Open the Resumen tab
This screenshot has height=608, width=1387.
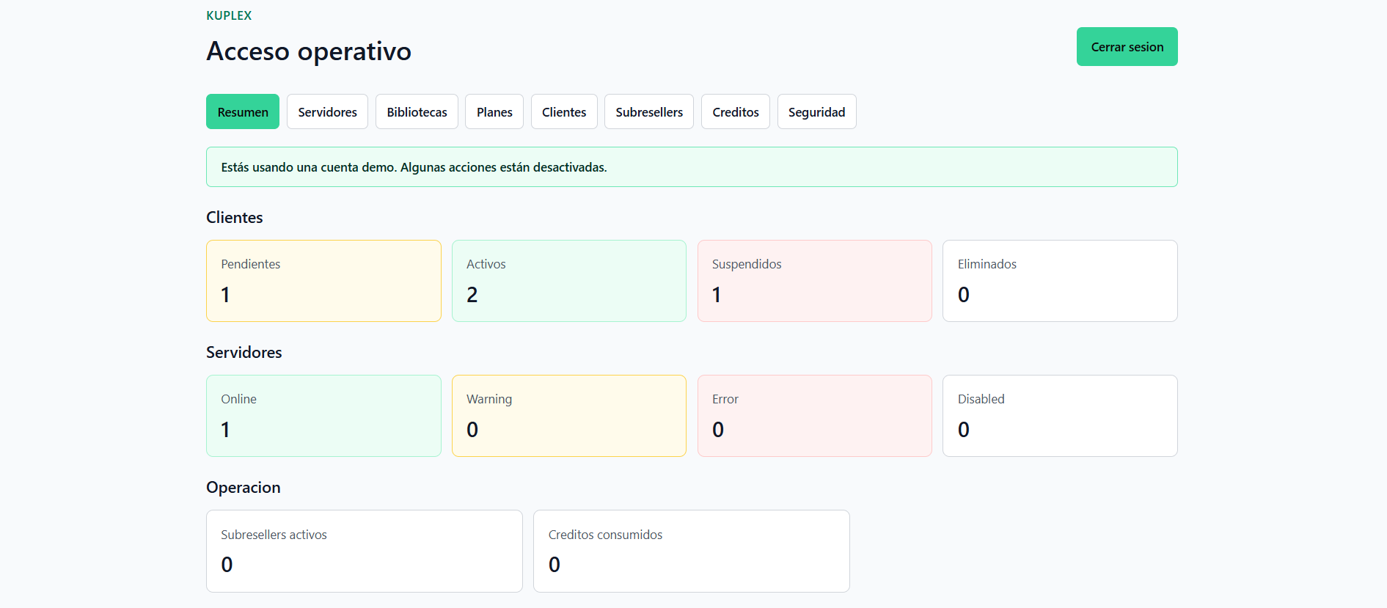[243, 111]
